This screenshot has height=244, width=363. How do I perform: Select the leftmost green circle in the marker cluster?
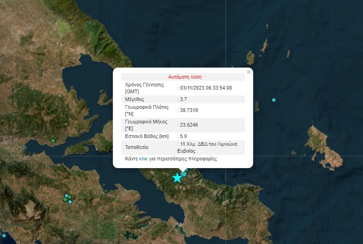(x=65, y=200)
